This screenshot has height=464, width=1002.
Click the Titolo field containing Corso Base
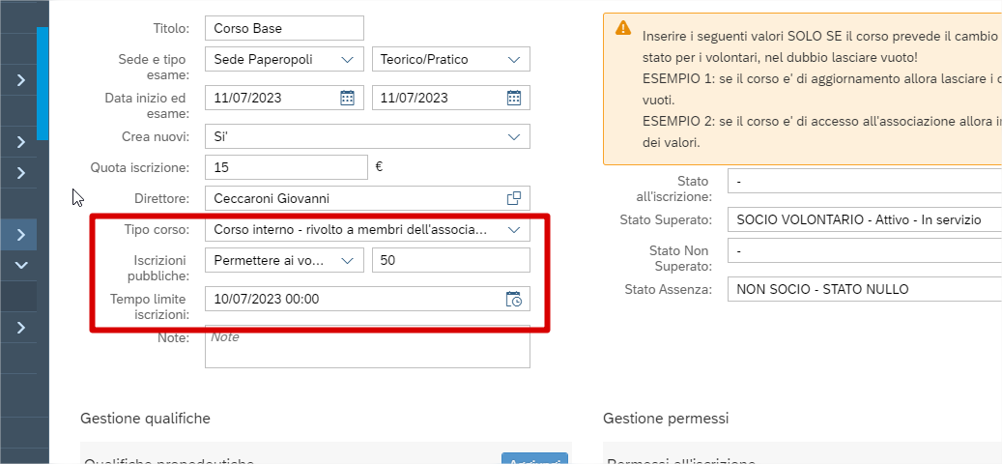(284, 29)
